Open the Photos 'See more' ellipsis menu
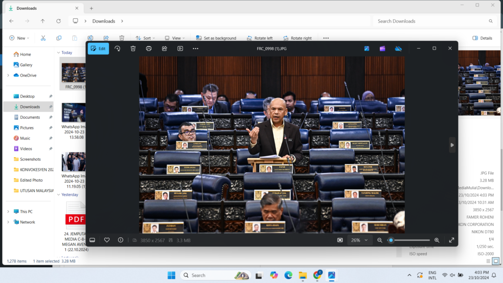Screen dimensions: 503x283 click(x=196, y=49)
